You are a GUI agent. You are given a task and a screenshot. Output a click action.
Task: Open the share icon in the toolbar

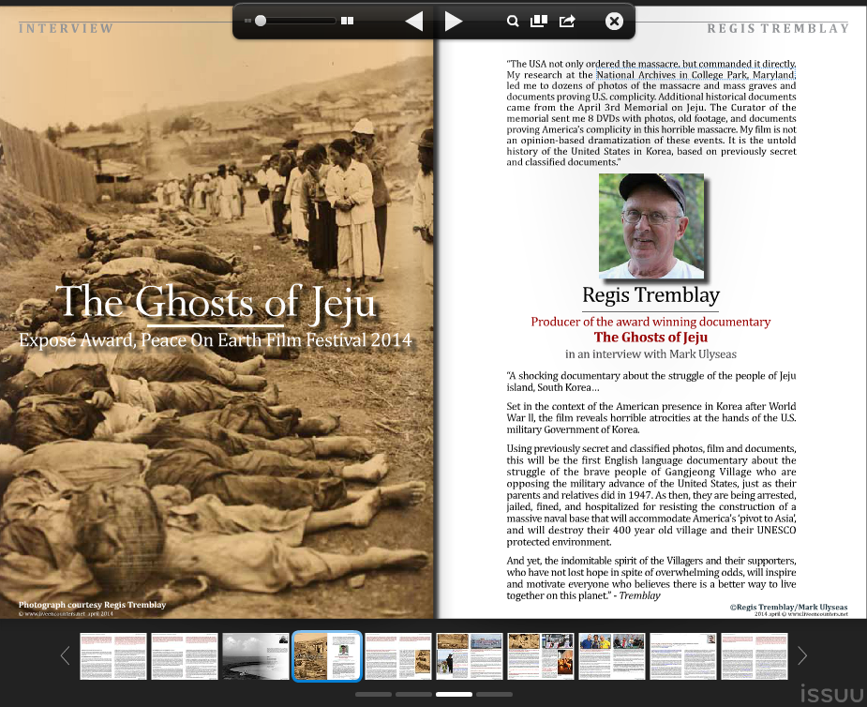(x=567, y=21)
